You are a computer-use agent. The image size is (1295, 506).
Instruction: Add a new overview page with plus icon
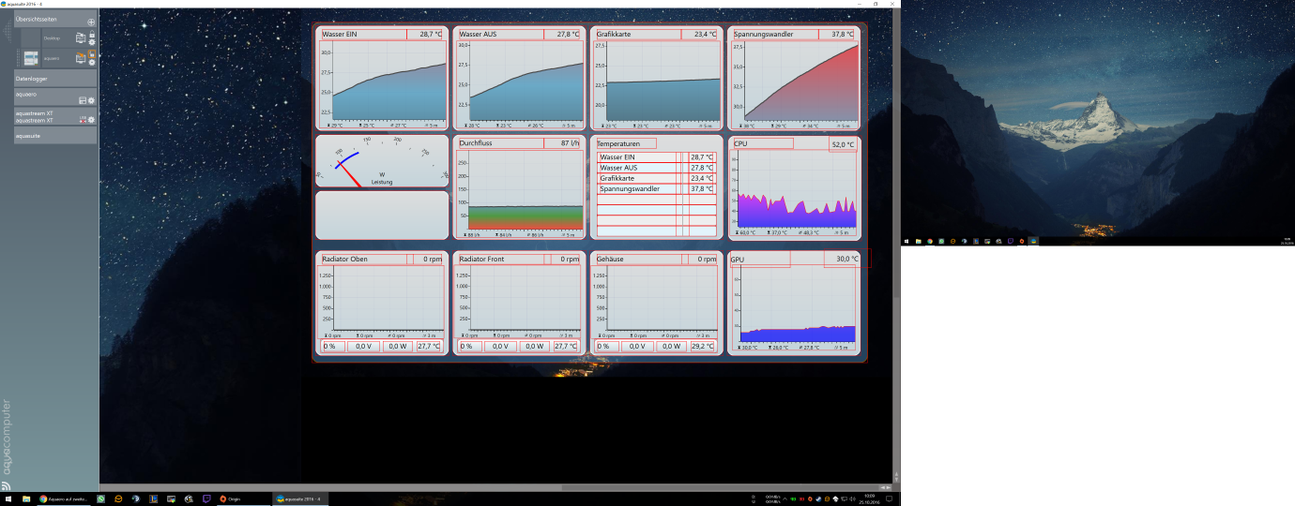(91, 21)
